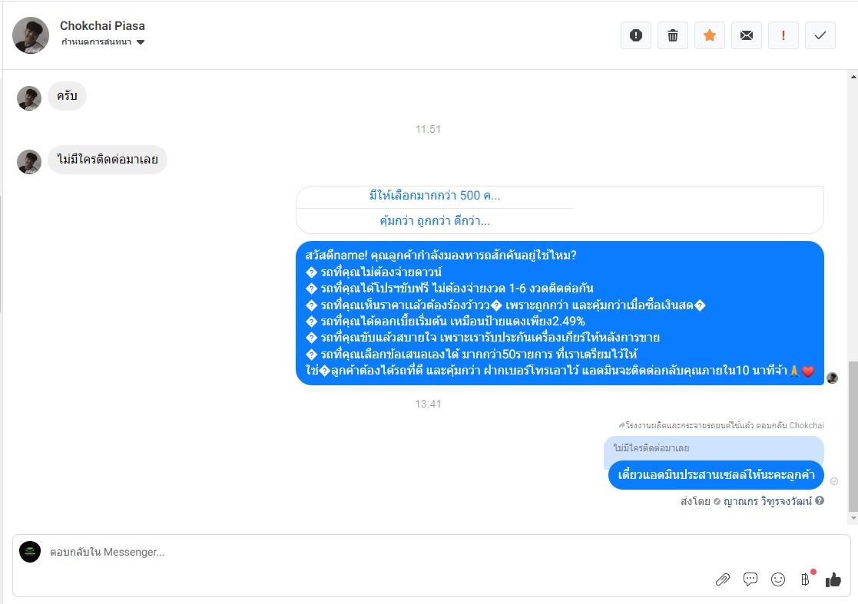Open the กำหนดการสนทนา dropdown
This screenshot has height=604, width=858.
(x=103, y=42)
